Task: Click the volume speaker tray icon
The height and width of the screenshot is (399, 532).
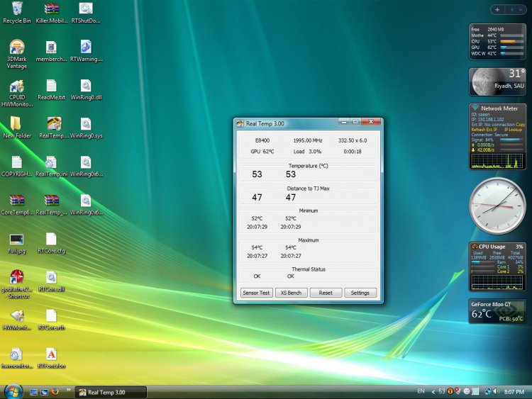Action: pyautogui.click(x=496, y=391)
